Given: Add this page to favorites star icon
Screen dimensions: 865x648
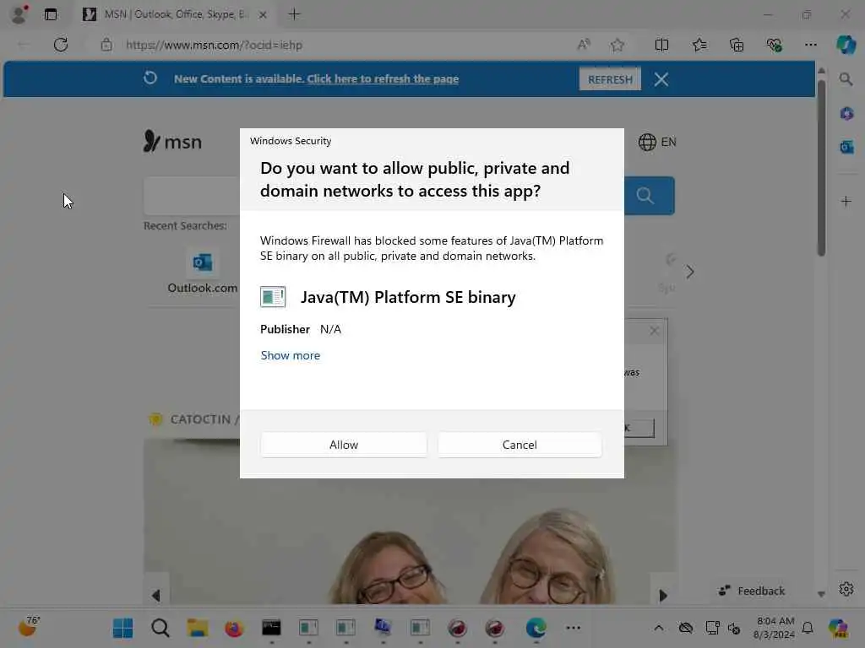Looking at the screenshot, I should tap(617, 45).
